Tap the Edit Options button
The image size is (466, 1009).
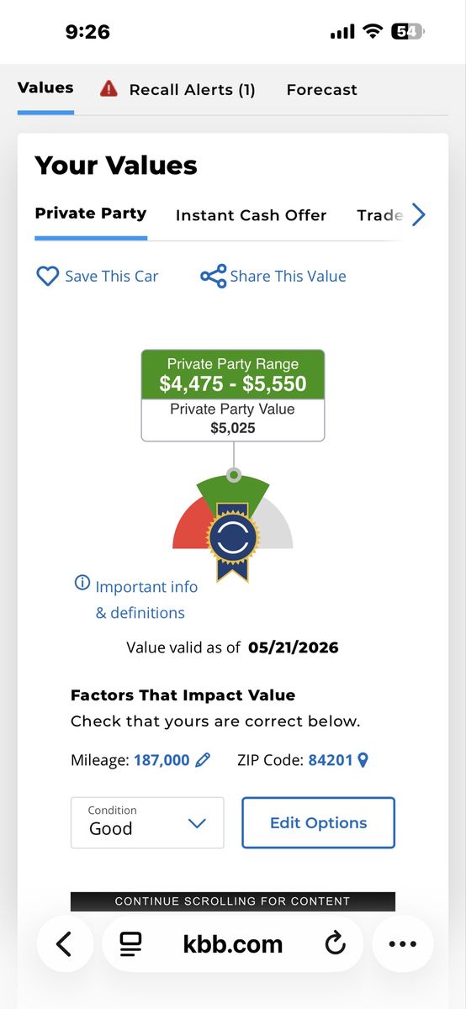pyautogui.click(x=318, y=822)
